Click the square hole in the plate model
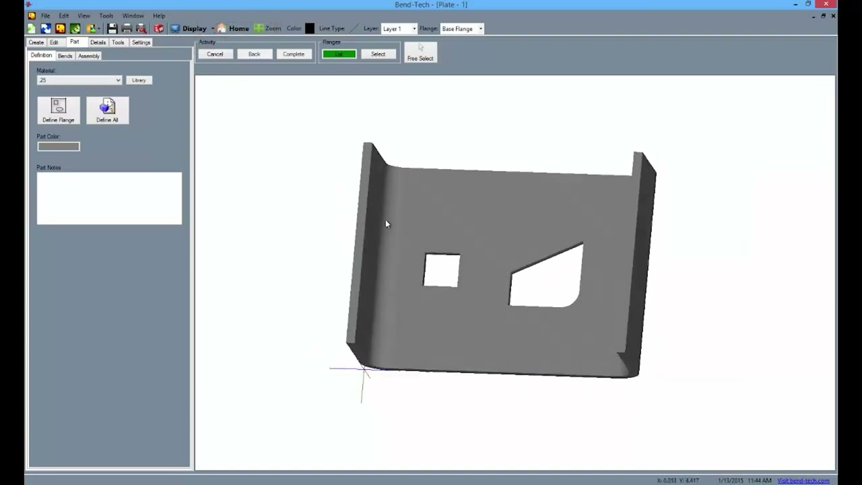Screen dimensions: 862x485 pyautogui.click(x=442, y=270)
